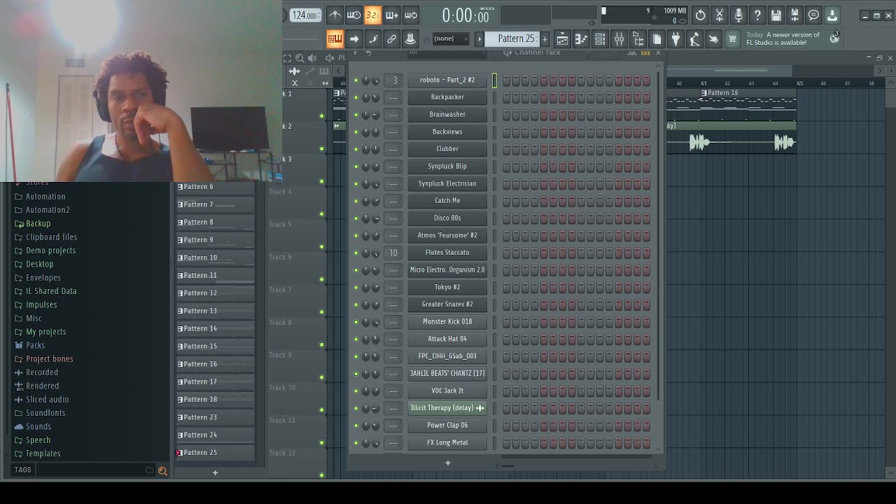The width and height of the screenshot is (896, 504).
Task: Mute the Monster Kick 018 channel LED
Action: tap(356, 322)
